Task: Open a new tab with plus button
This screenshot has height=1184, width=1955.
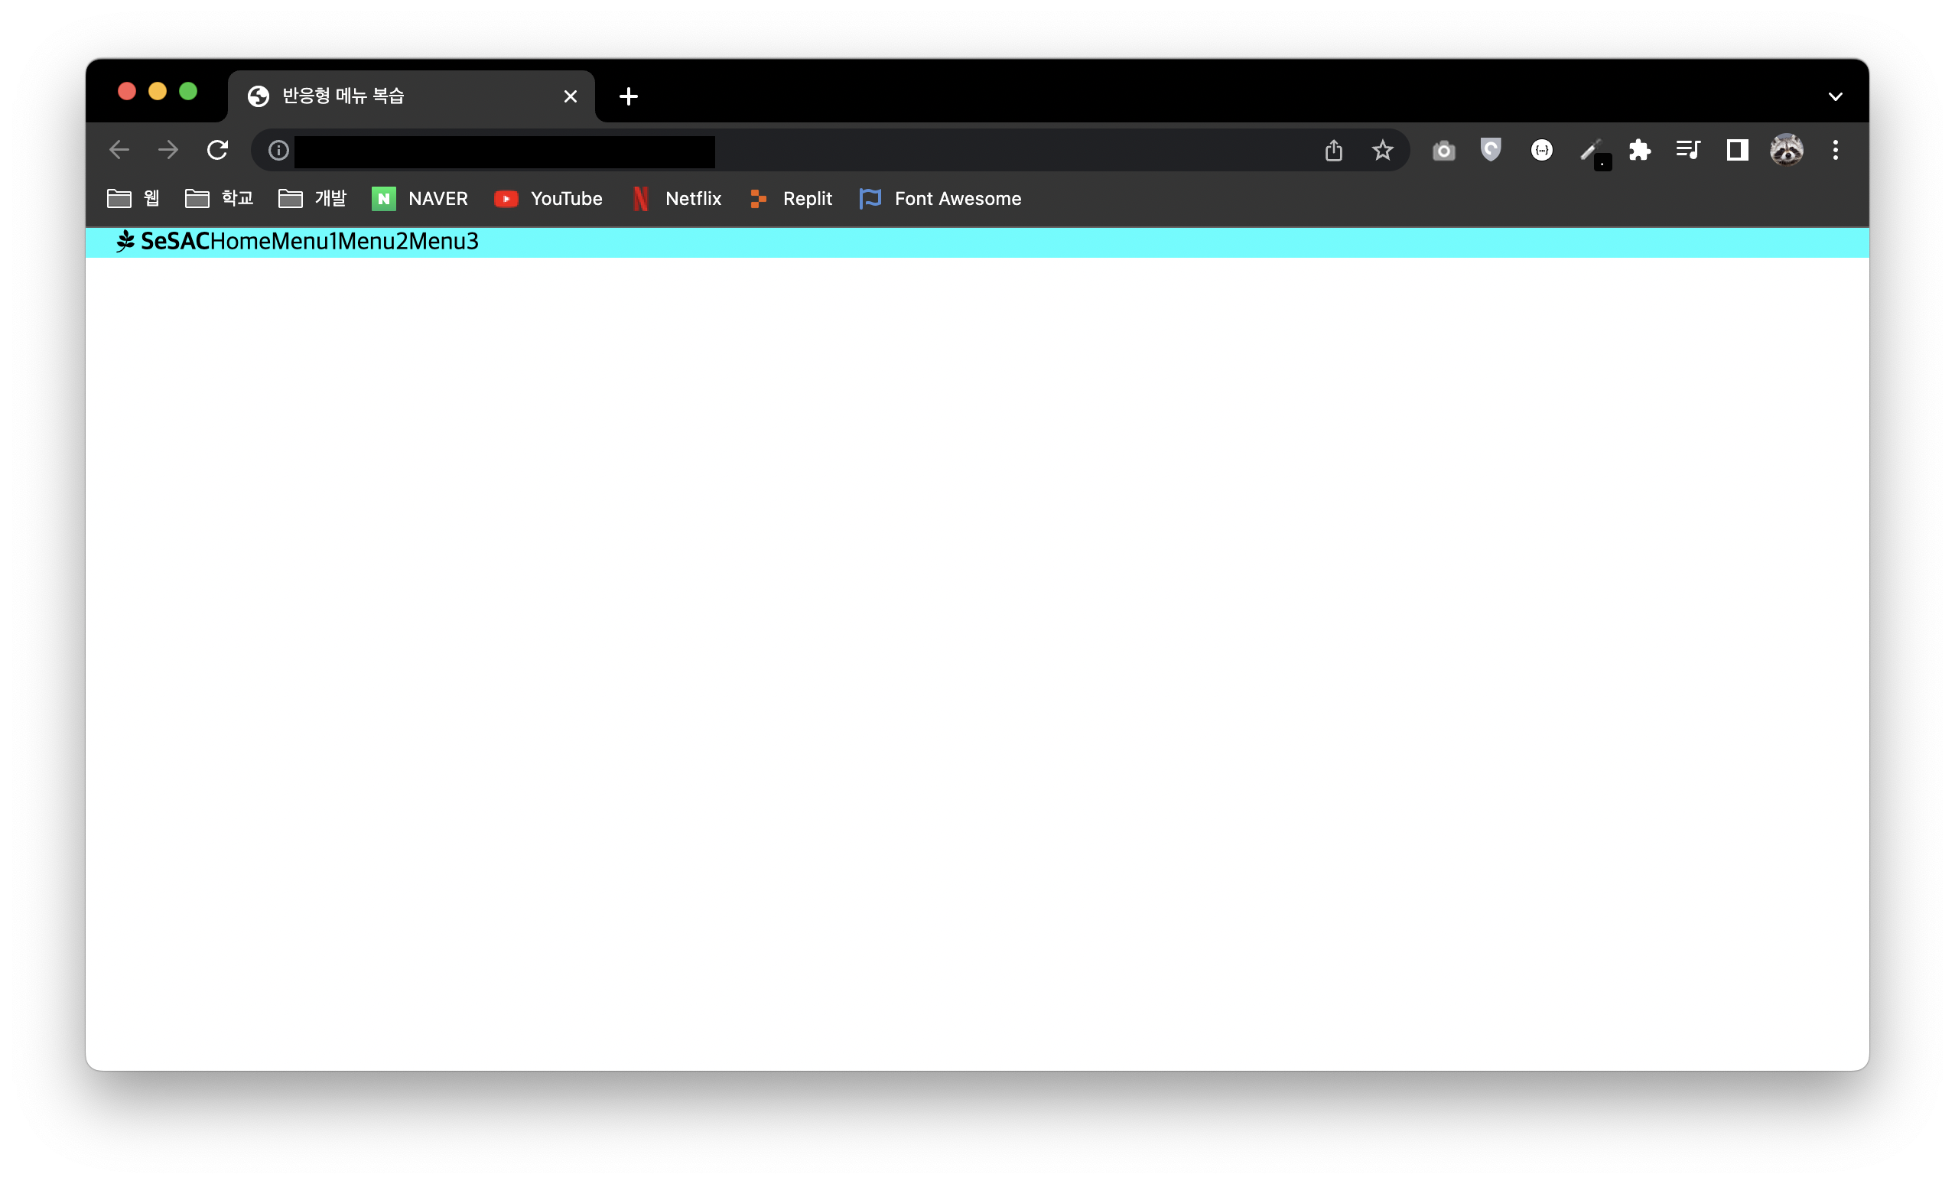Action: coord(629,97)
